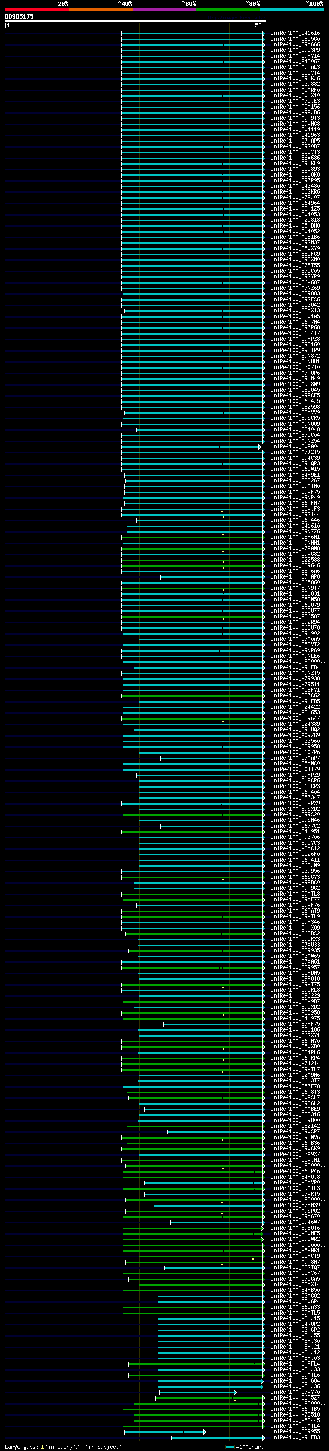Open the UniRef100_Q39882 hit label
Screen dimensions: 329x1451
(x=295, y=84)
